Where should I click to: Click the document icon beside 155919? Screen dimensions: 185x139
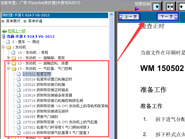[19, 111]
